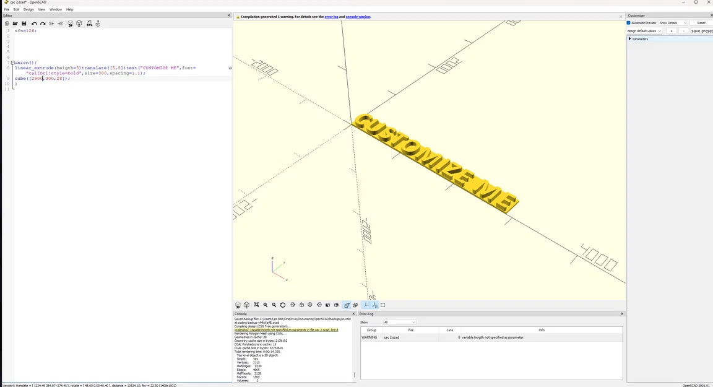Click the plus add preset button
The width and height of the screenshot is (713, 387).
pyautogui.click(x=671, y=31)
